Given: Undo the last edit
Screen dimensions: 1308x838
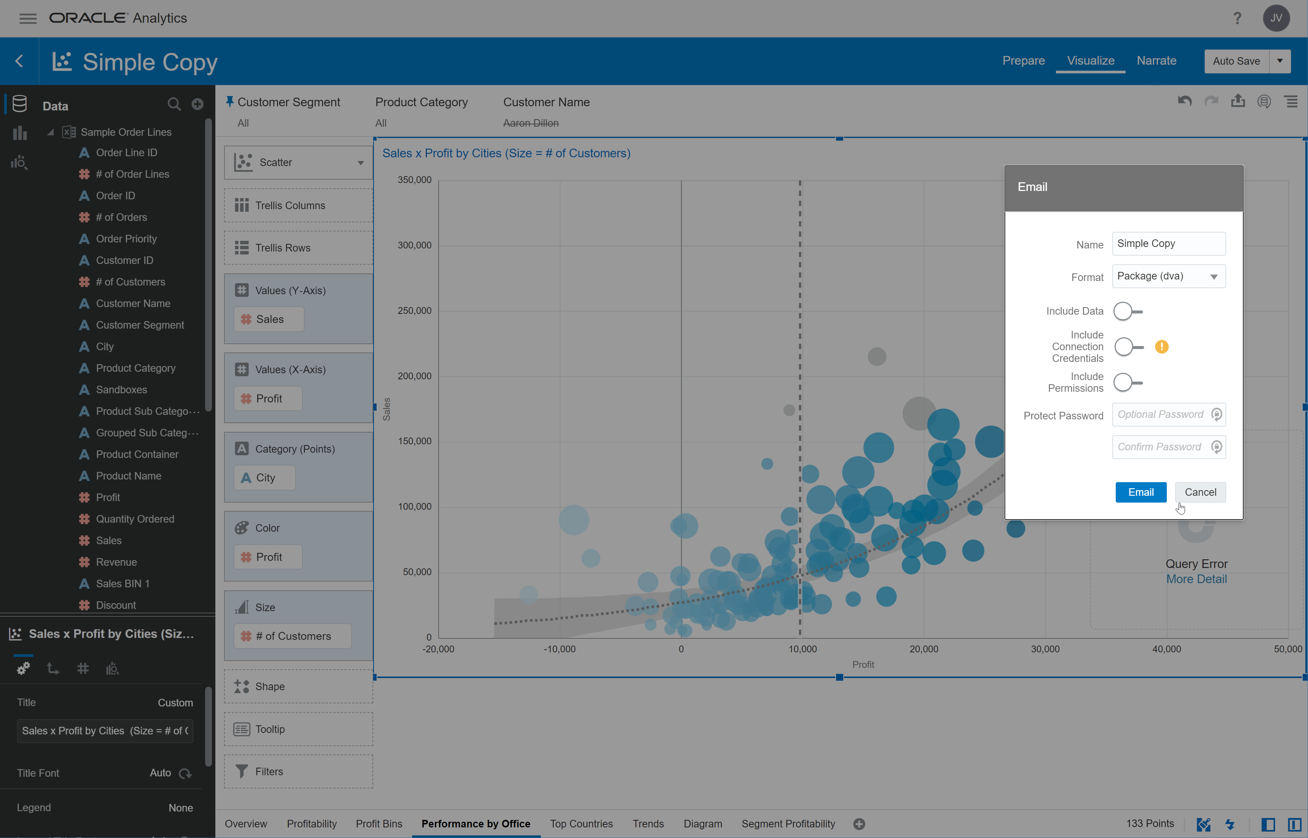Looking at the screenshot, I should [x=1185, y=101].
